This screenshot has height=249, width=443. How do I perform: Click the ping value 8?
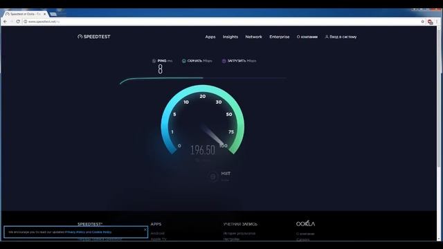pyautogui.click(x=160, y=69)
